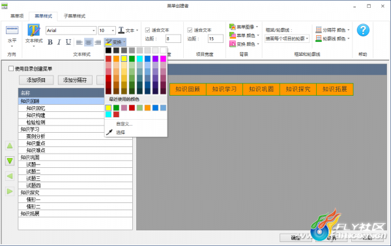Click the Add Separator button
This screenshot has width=391, height=246.
75,80
